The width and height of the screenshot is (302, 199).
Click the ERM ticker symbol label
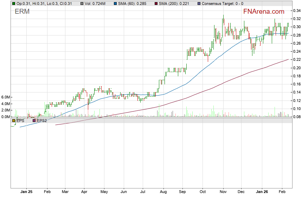(22, 12)
